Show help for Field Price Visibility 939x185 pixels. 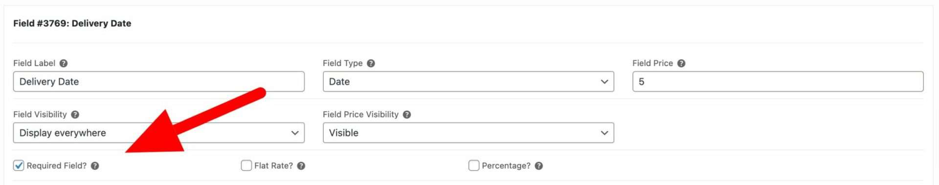(407, 115)
